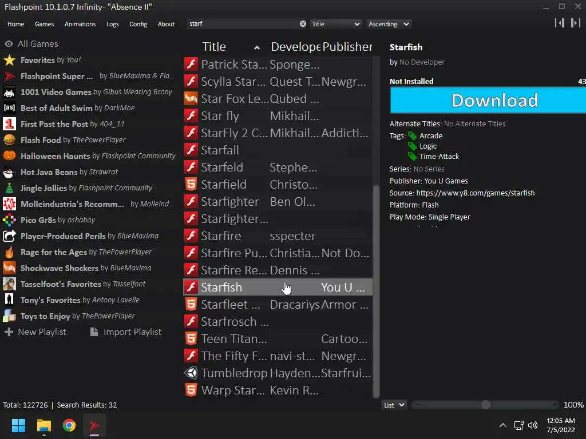Sort by the Developer column header

[296, 47]
